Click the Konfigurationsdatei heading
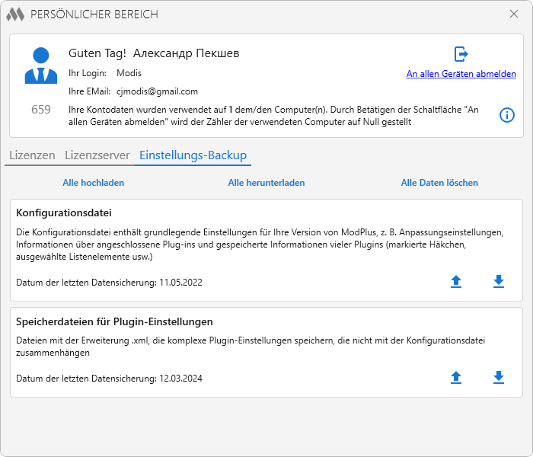The width and height of the screenshot is (533, 457). click(x=64, y=213)
